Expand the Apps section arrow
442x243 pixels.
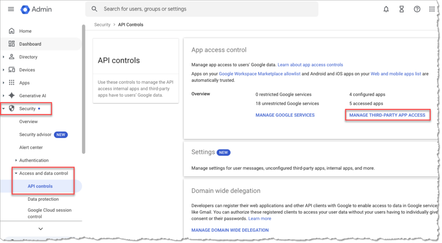pyautogui.click(x=3, y=83)
